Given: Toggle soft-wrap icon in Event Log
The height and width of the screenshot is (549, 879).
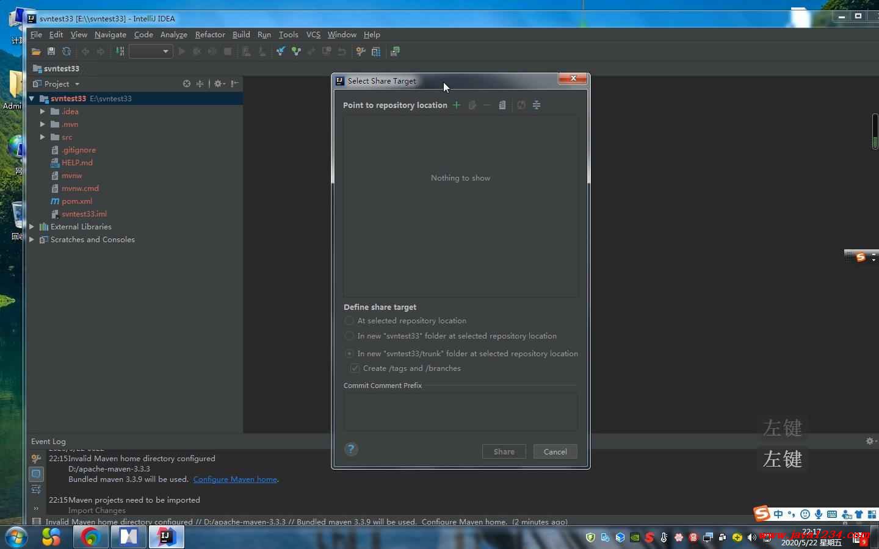Looking at the screenshot, I should (x=36, y=489).
